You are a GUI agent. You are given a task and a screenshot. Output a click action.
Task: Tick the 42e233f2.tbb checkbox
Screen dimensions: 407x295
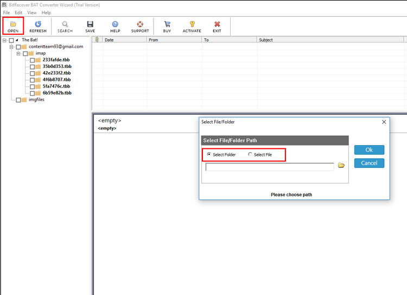(32, 73)
